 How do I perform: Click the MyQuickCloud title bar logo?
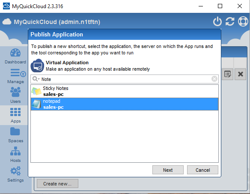(x=6, y=6)
